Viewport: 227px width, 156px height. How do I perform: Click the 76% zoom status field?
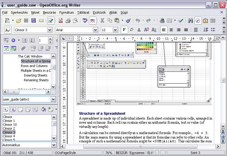(x=109, y=153)
